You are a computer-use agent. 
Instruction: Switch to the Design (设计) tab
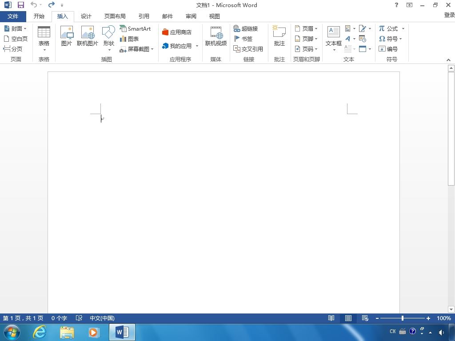pos(86,16)
